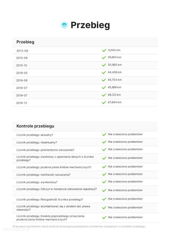Click checkmark for 'Niezgodność licznika przebiegu?' row
Viewport: 169px width, 234px height.
tap(104, 199)
